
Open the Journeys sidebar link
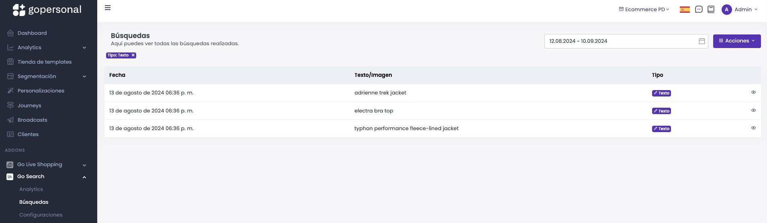point(29,106)
